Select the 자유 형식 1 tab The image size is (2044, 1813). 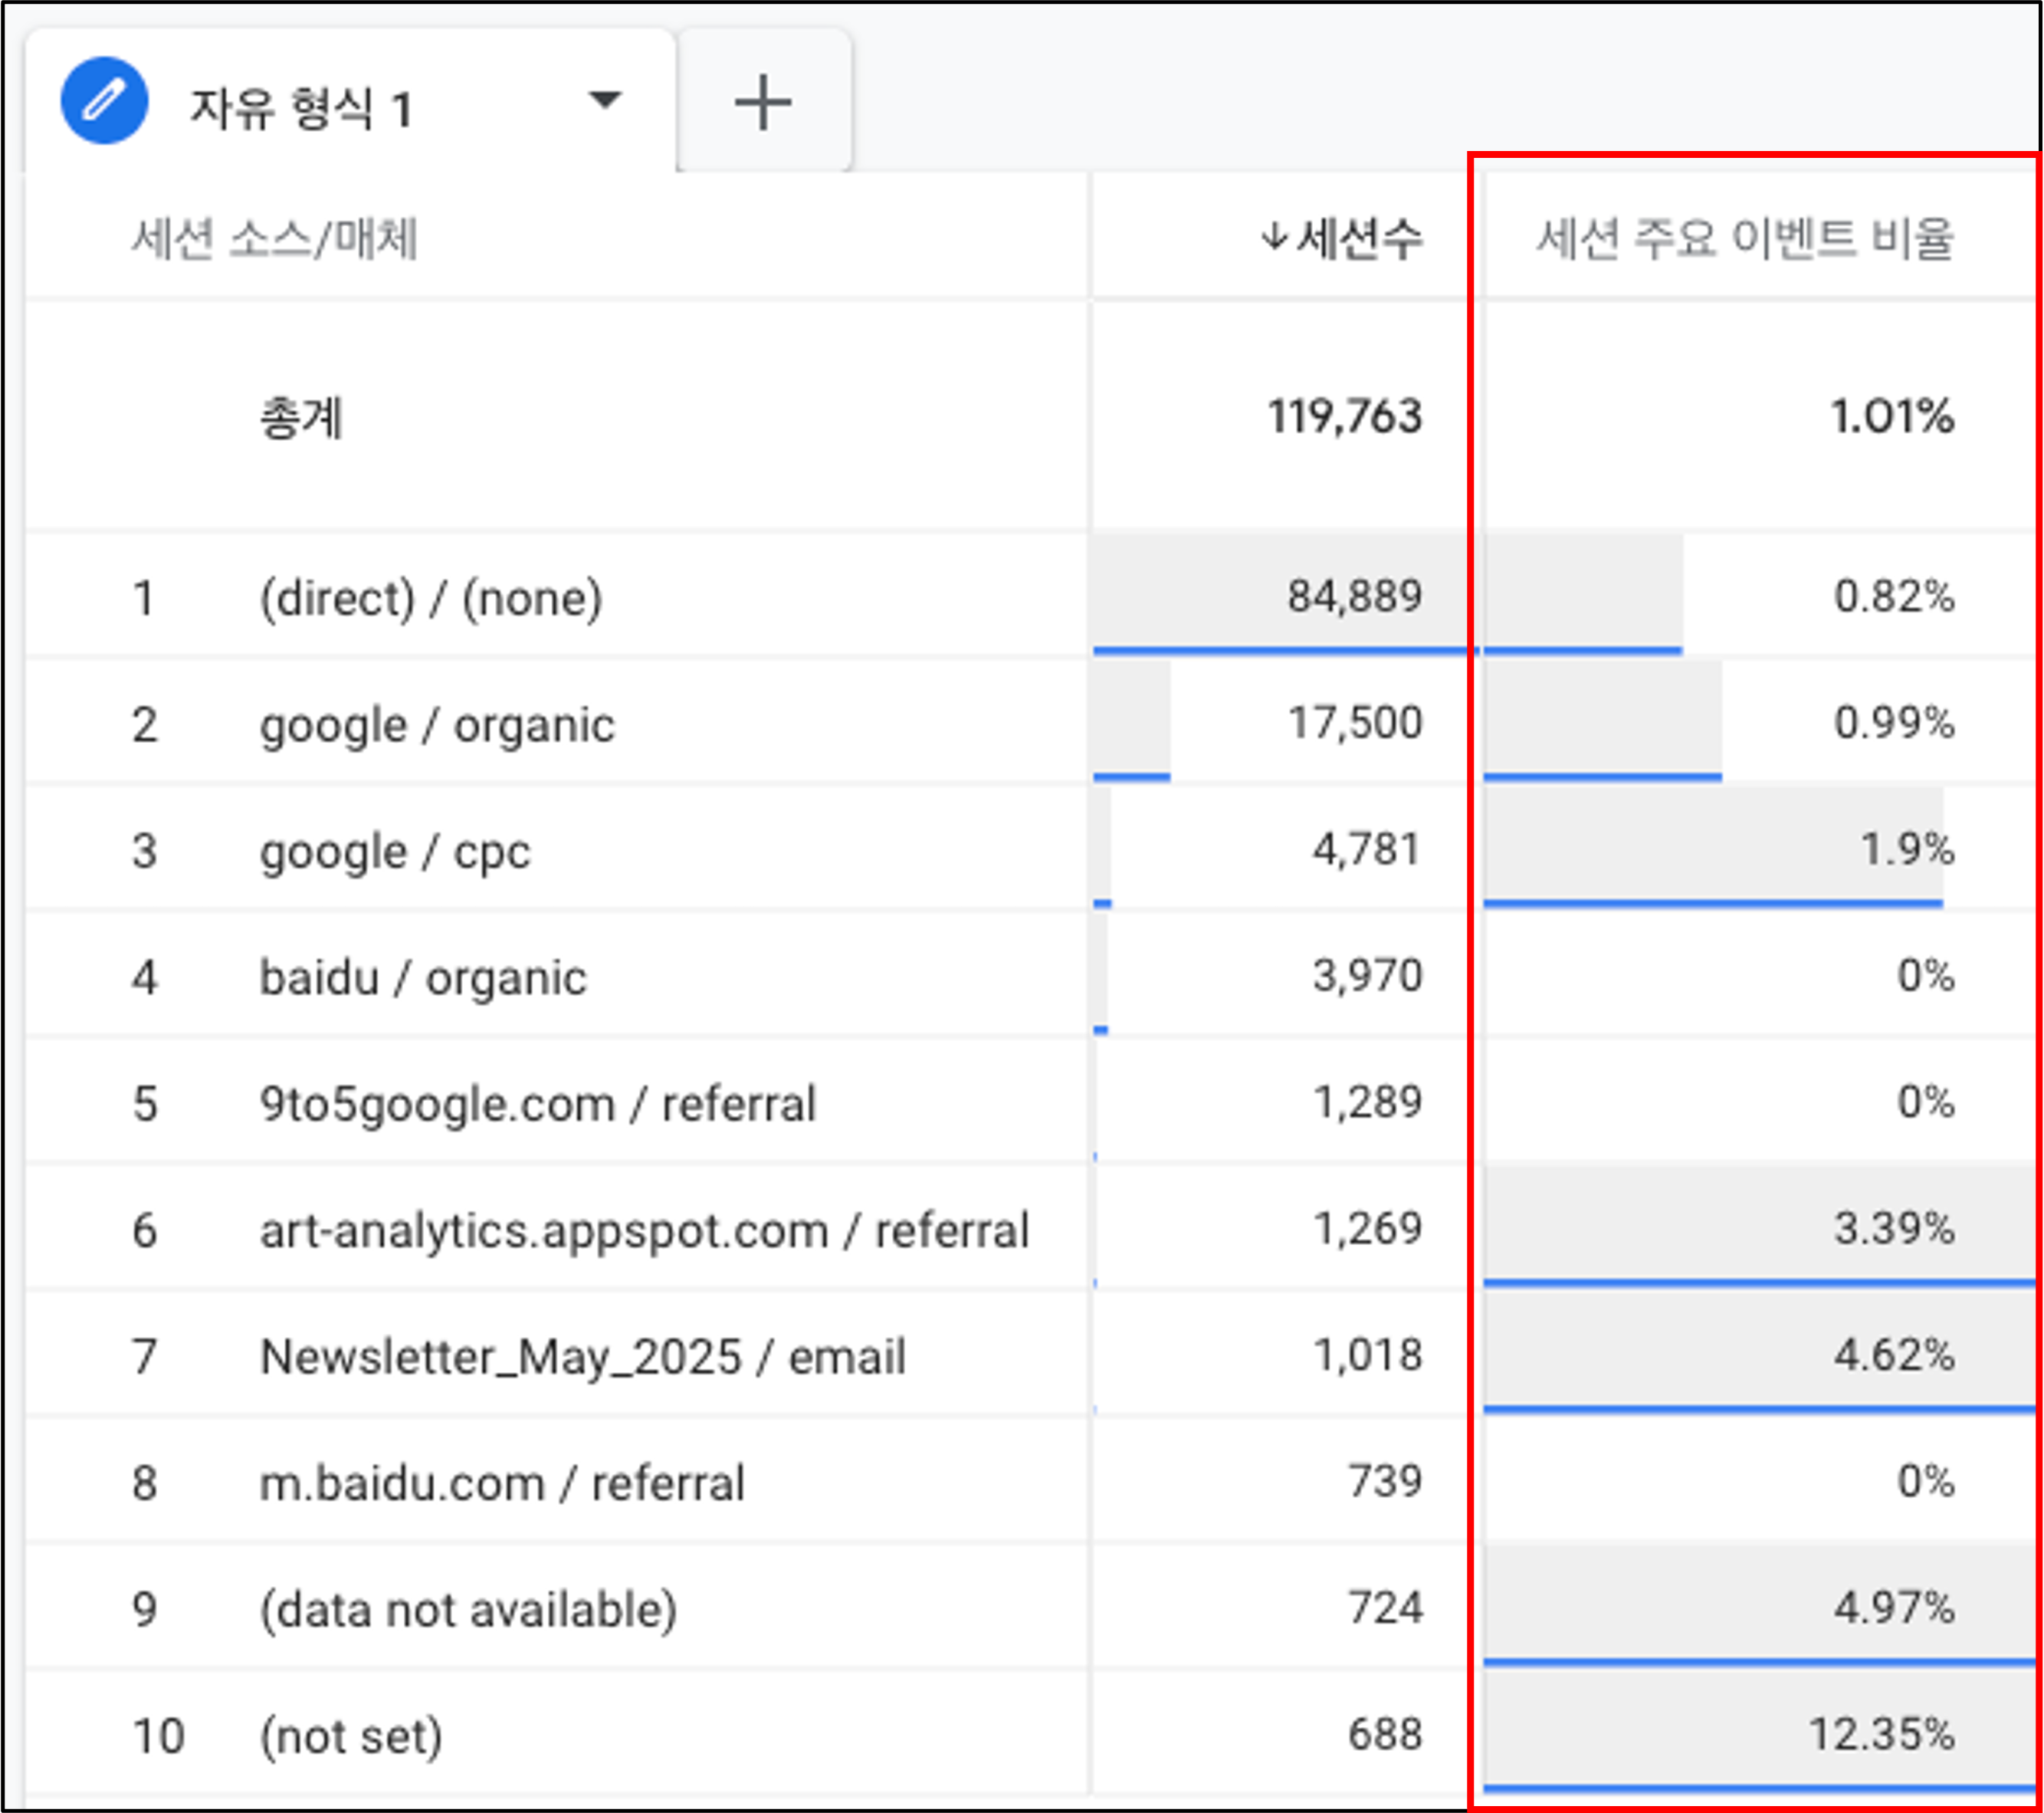click(x=350, y=100)
